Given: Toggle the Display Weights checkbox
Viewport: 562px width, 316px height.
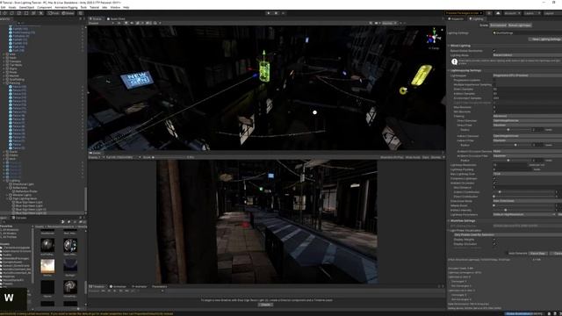Looking at the screenshot, I should click(x=494, y=240).
